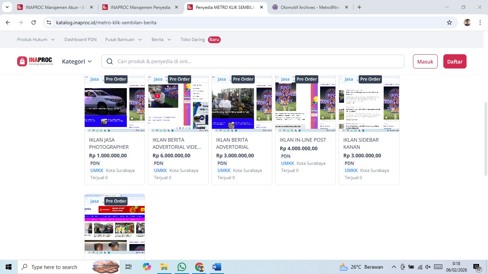
Task: Click the Rp 4.000.000,00 price text
Action: point(299,148)
